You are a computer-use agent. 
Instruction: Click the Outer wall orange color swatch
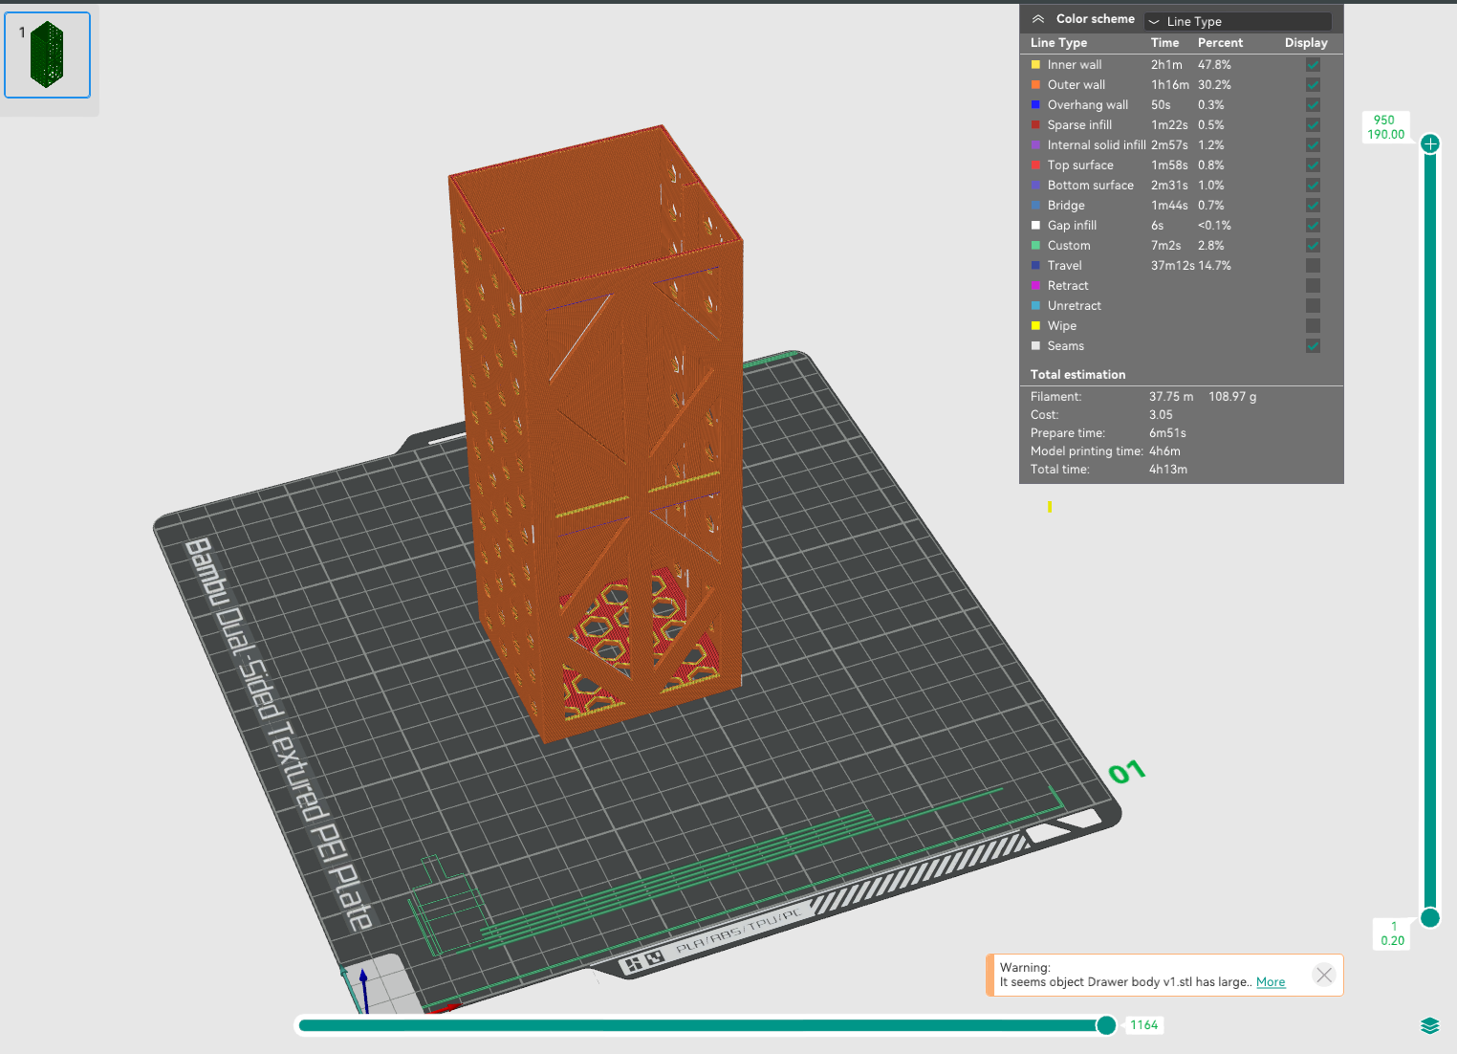[1035, 85]
